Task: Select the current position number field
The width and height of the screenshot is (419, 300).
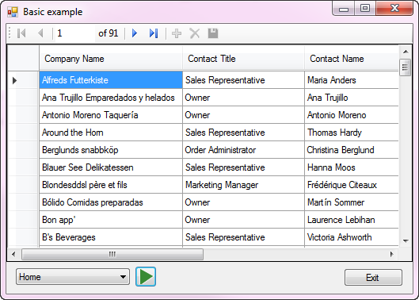Action: click(74, 33)
